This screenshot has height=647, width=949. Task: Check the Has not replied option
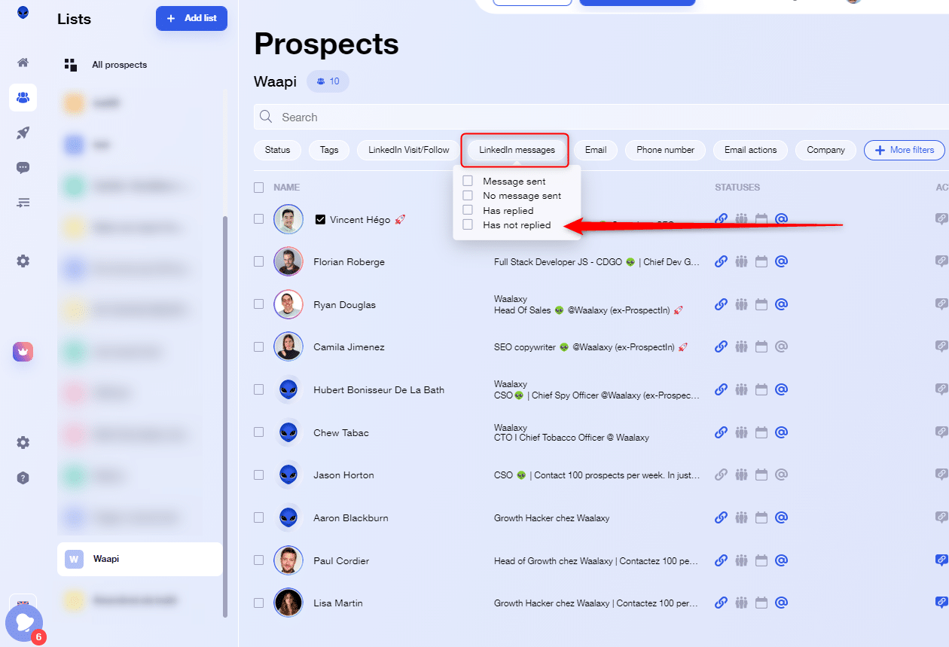468,224
